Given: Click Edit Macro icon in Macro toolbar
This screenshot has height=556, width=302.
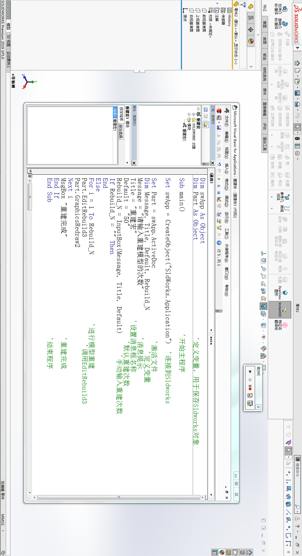Looking at the screenshot, I should (250, 403).
